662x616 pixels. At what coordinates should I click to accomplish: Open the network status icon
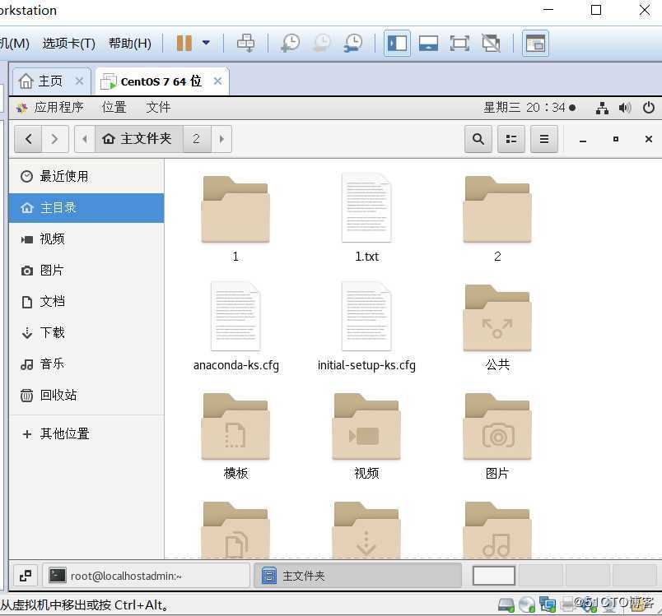(602, 108)
